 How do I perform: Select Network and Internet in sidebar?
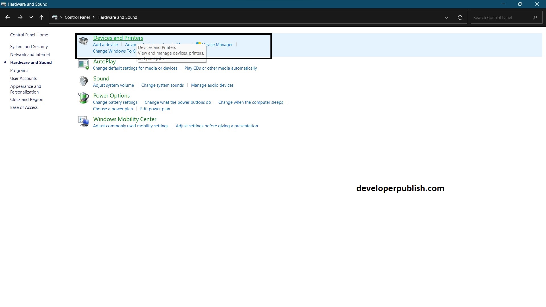coord(30,55)
